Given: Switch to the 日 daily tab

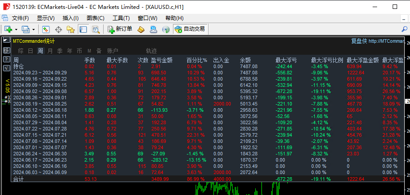Looking at the screenshot, I should tap(30, 51).
